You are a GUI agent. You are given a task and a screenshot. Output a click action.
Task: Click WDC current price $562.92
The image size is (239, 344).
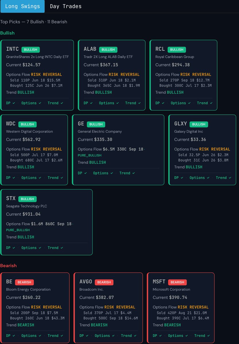[x=32, y=140]
